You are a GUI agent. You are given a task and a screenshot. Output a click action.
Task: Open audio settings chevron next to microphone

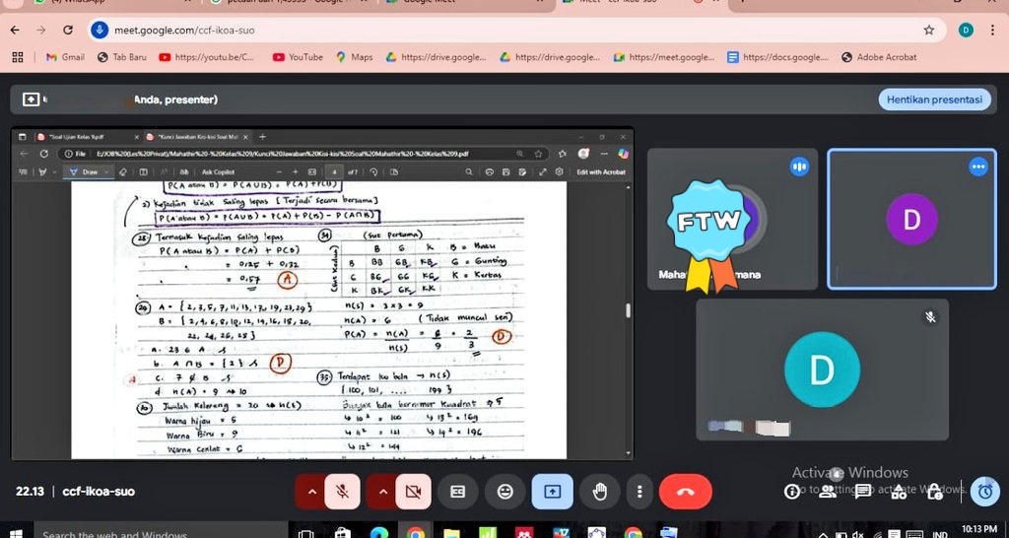click(x=312, y=492)
